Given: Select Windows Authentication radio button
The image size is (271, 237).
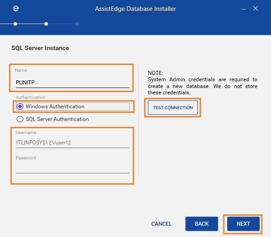Looking at the screenshot, I should 20,107.
